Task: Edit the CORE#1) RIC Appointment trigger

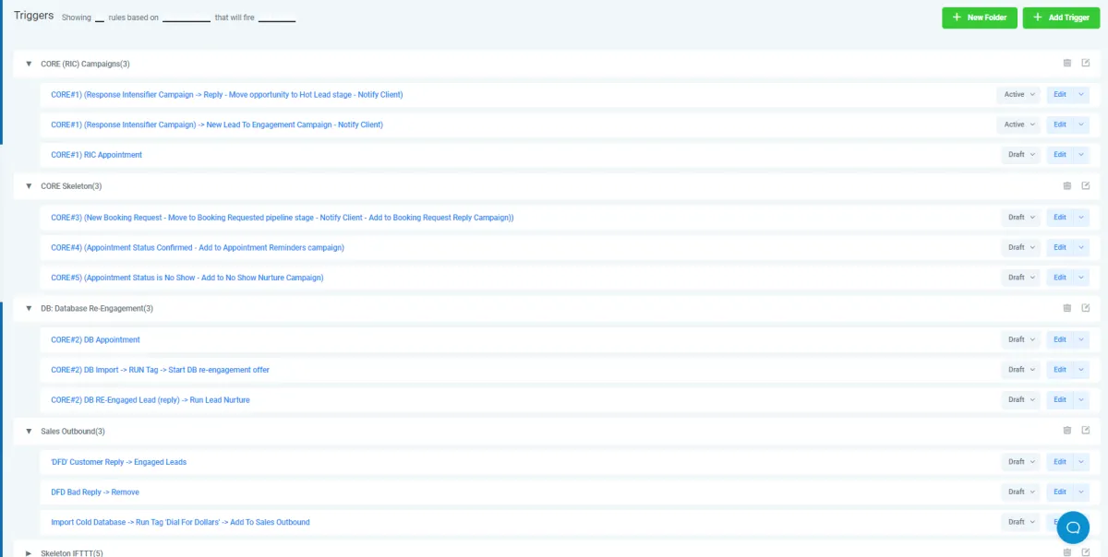Action: tap(1060, 155)
